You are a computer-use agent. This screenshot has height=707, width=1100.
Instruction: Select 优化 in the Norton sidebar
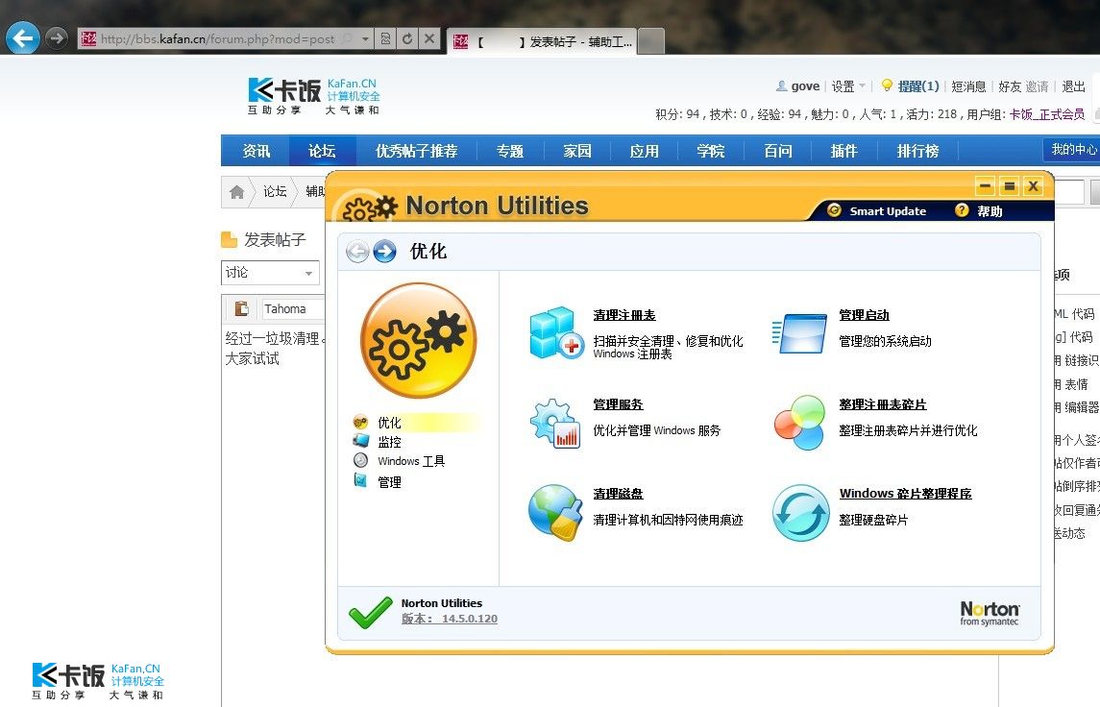pos(389,423)
